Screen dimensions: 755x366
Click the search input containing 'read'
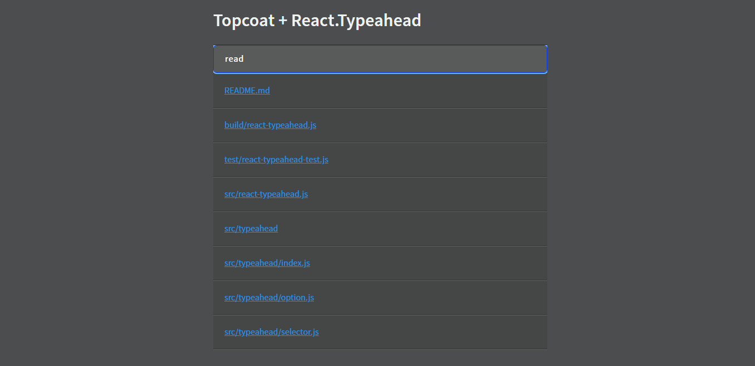pyautogui.click(x=380, y=58)
